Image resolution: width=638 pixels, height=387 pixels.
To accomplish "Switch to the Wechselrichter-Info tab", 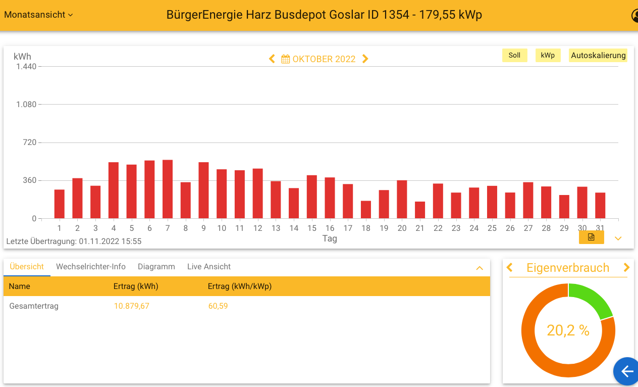I will click(91, 266).
